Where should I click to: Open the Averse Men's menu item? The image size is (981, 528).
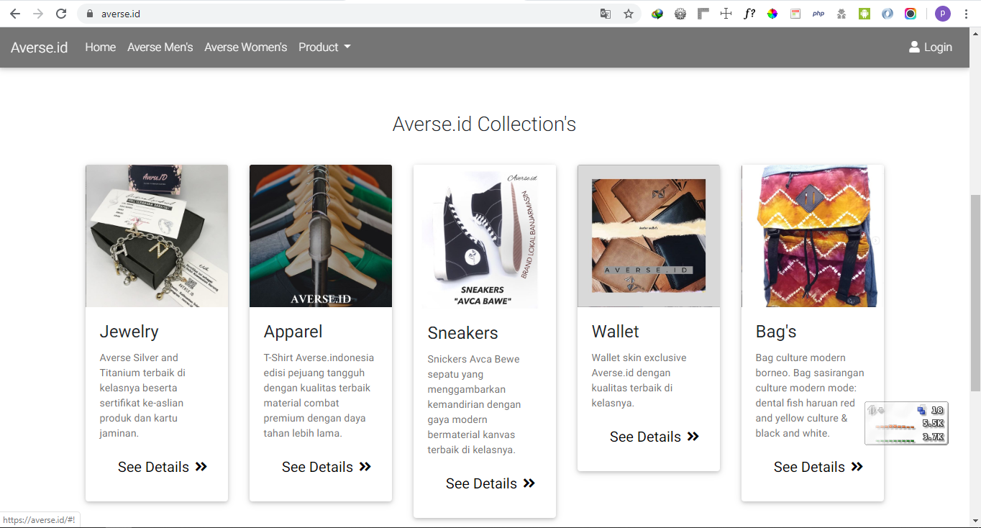click(160, 47)
